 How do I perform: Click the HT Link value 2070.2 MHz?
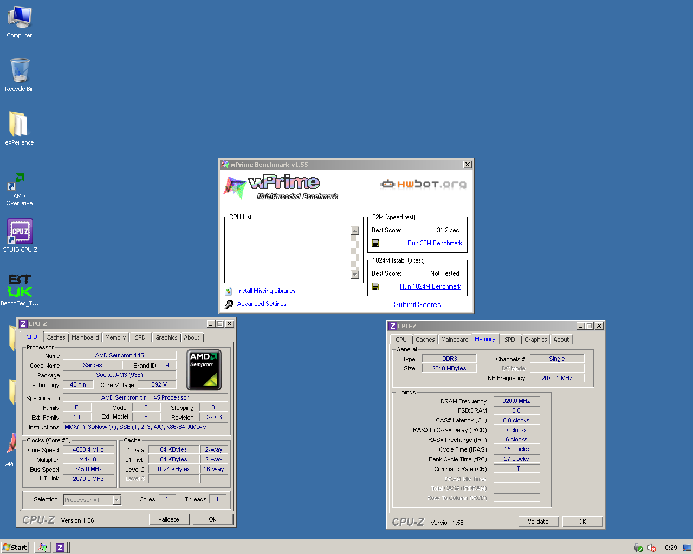pyautogui.click(x=88, y=479)
